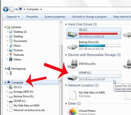
Task: Select the Podcasts microphone icon
Action: tap(11, 55)
